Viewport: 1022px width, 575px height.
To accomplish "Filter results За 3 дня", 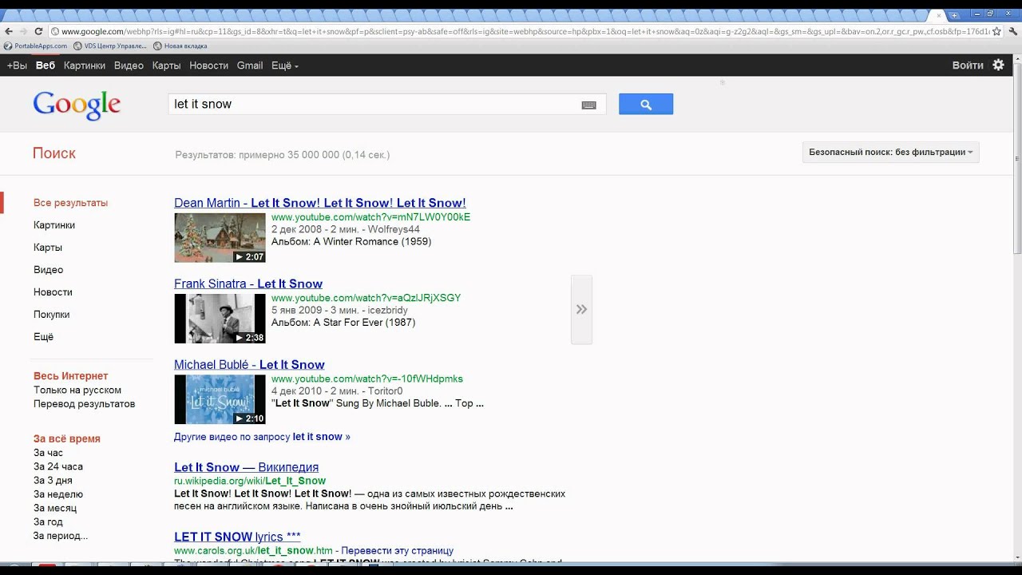I will [x=53, y=481].
